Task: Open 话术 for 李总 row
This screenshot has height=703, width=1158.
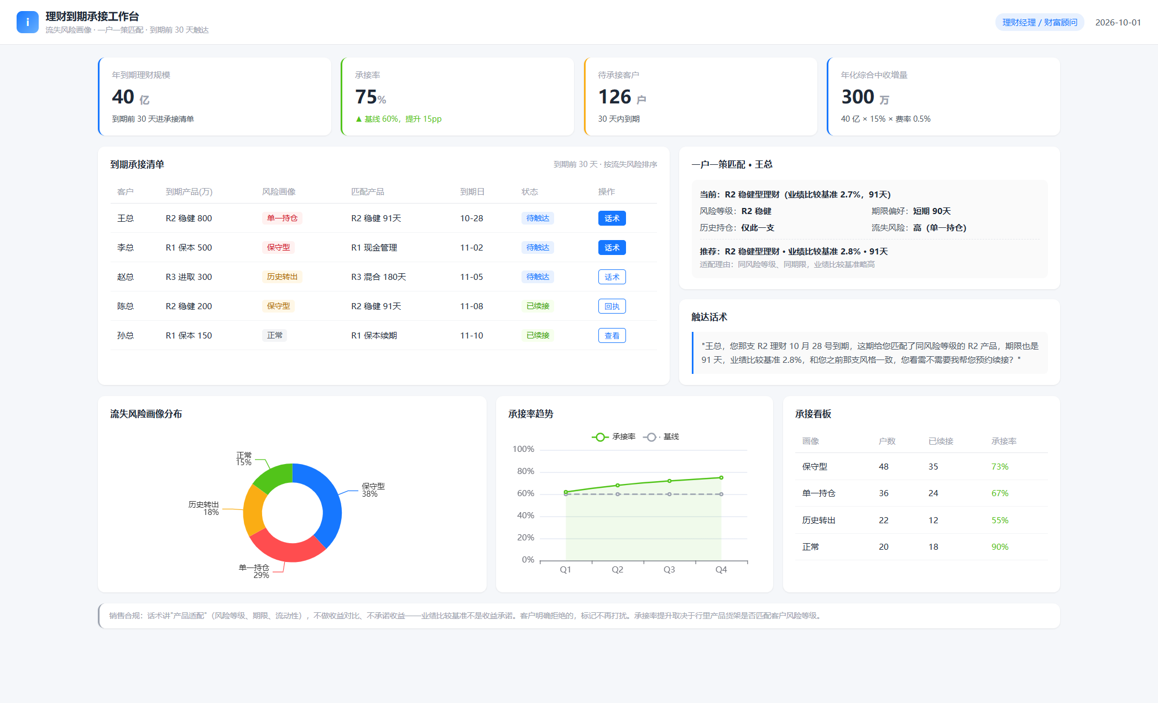Action: [x=612, y=247]
